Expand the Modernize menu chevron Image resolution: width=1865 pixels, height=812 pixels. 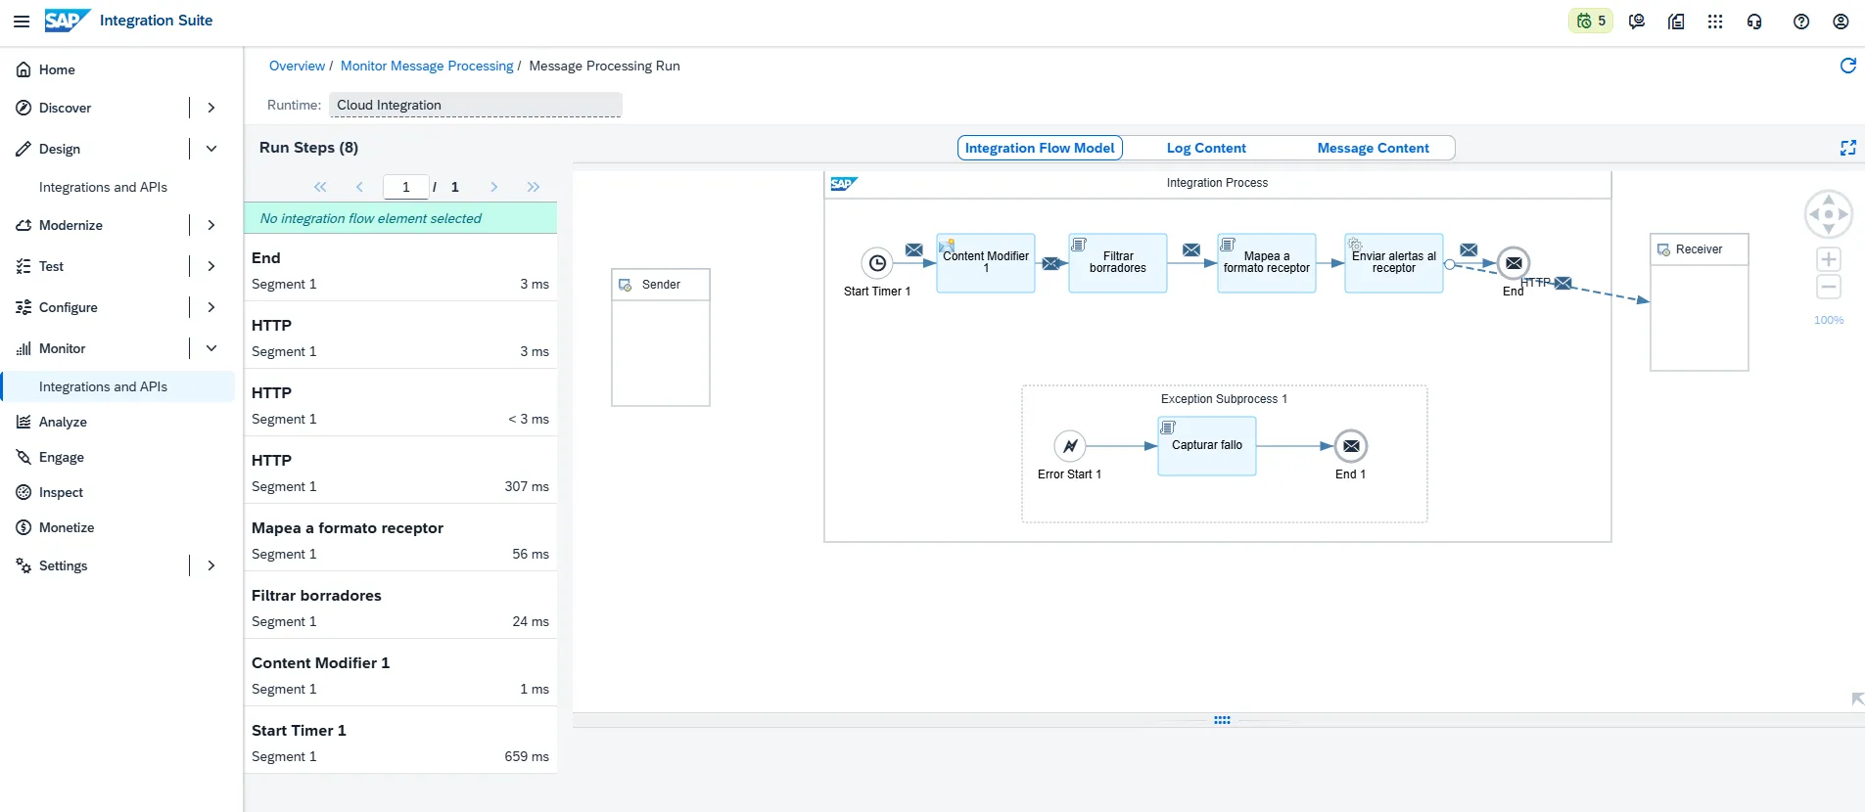(x=211, y=225)
